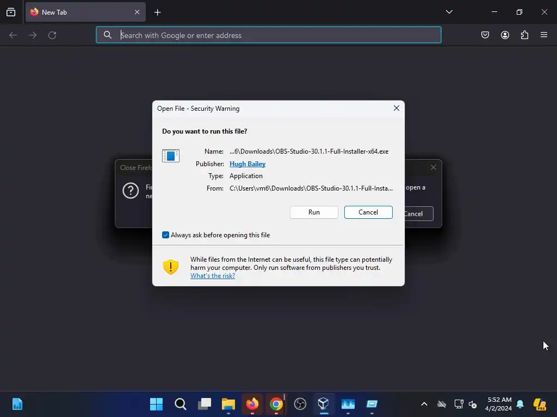The height and width of the screenshot is (417, 557).
Task: Click the cloud sync tray icon
Action: coord(442,404)
